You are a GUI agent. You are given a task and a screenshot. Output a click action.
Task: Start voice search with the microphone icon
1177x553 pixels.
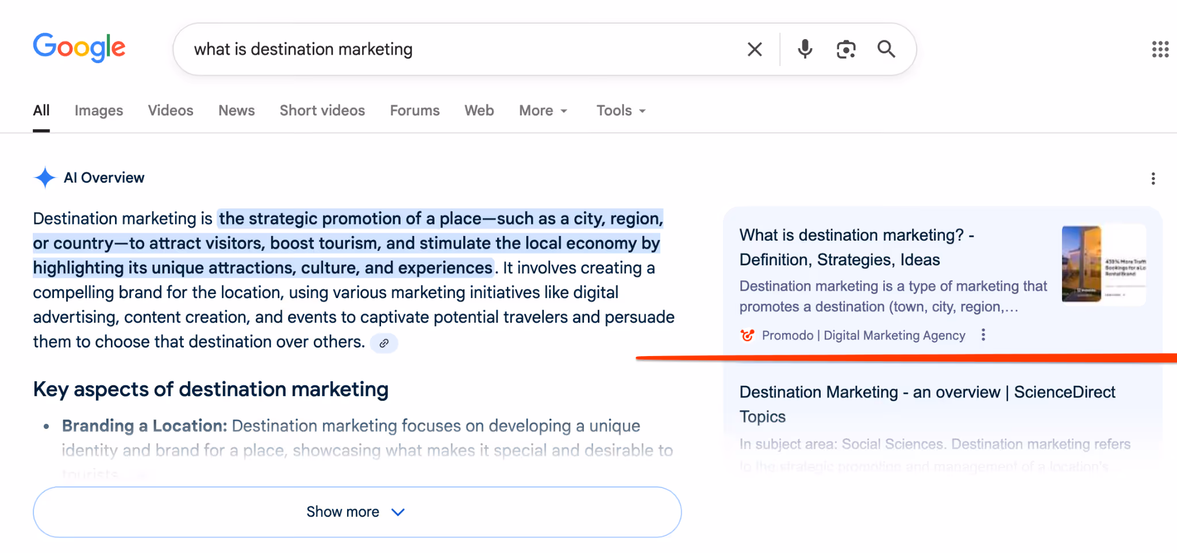(805, 49)
